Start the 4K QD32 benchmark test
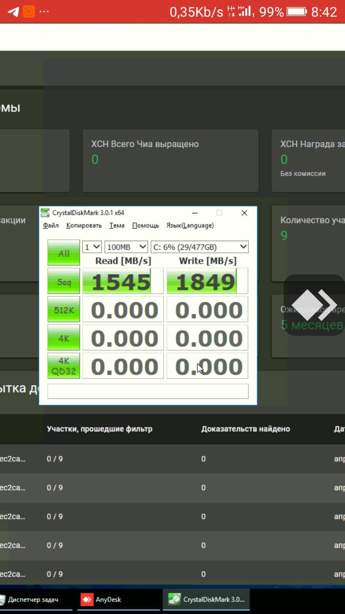 [x=64, y=366]
